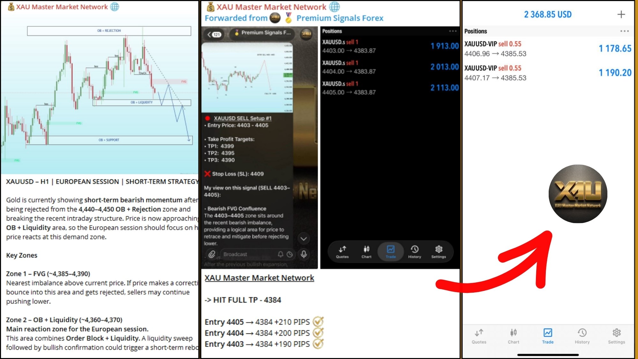The height and width of the screenshot is (359, 638).
Task: Click the Zone 2 – OB + Liquidity heading
Action: [x=64, y=320]
